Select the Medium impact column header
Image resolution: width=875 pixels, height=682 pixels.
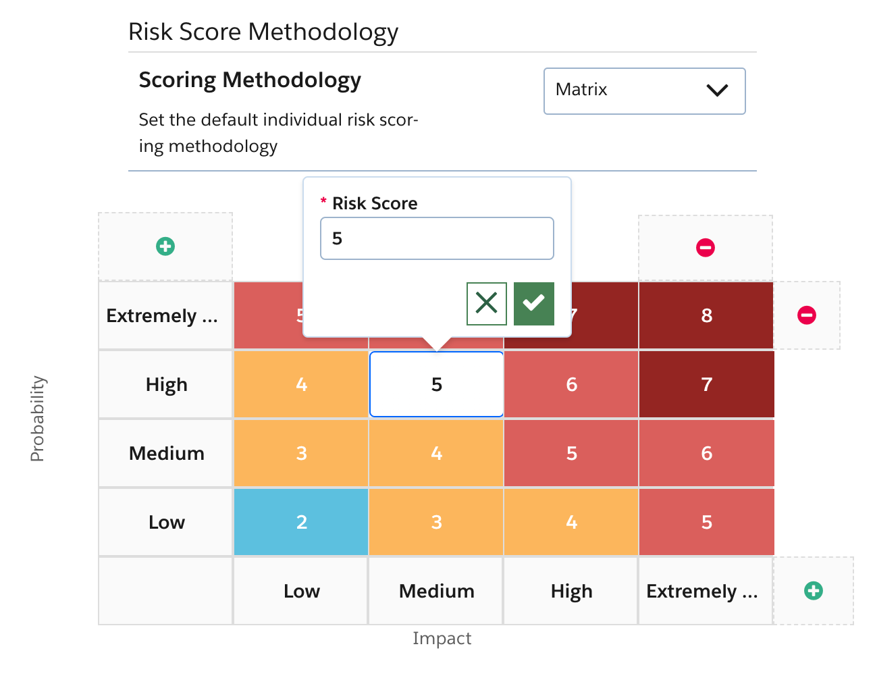click(435, 590)
